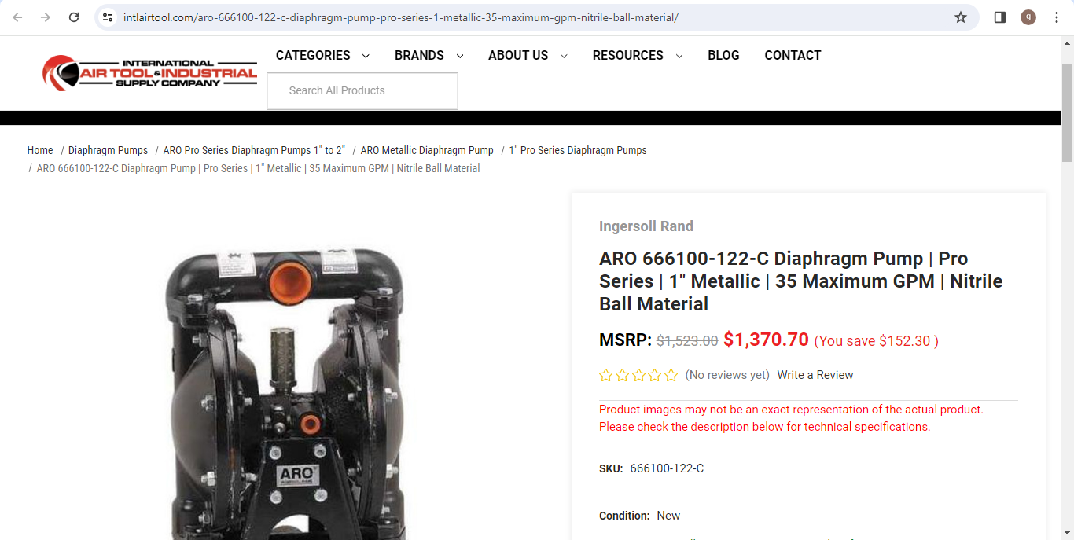The width and height of the screenshot is (1074, 540).
Task: Click the ARO diaphragm pump product image
Action: [x=285, y=393]
